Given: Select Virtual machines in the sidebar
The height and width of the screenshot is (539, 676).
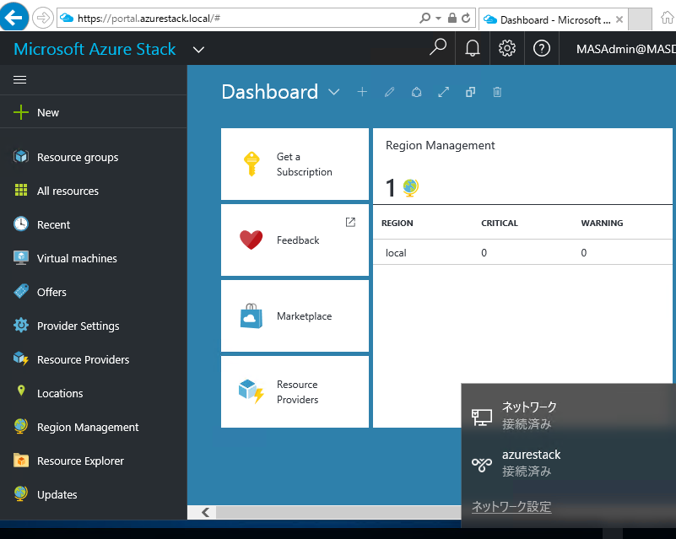Looking at the screenshot, I should coord(94,258).
